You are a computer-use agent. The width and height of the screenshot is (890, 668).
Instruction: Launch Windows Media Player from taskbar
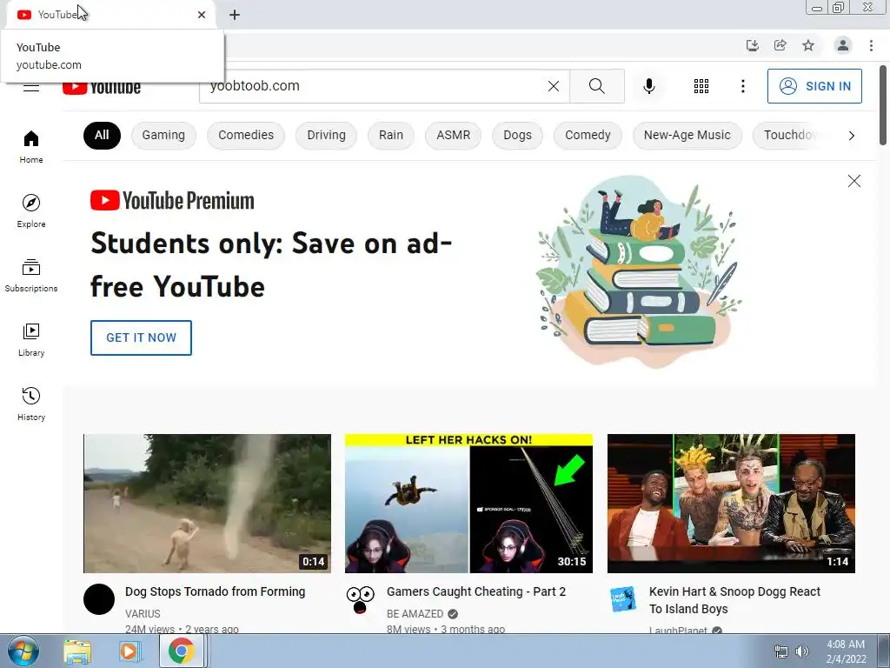pos(130,651)
